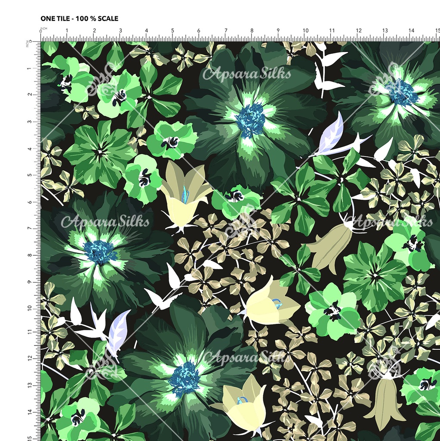The width and height of the screenshot is (440, 441).
Task: Click blue center of the left-edge large flower
Action: click(100, 252)
